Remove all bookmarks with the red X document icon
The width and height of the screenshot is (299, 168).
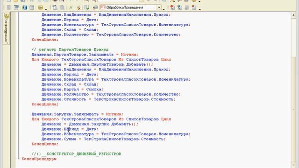pos(194,7)
